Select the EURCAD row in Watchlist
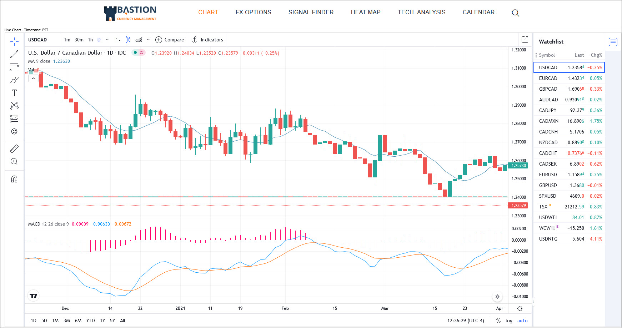 coord(569,78)
